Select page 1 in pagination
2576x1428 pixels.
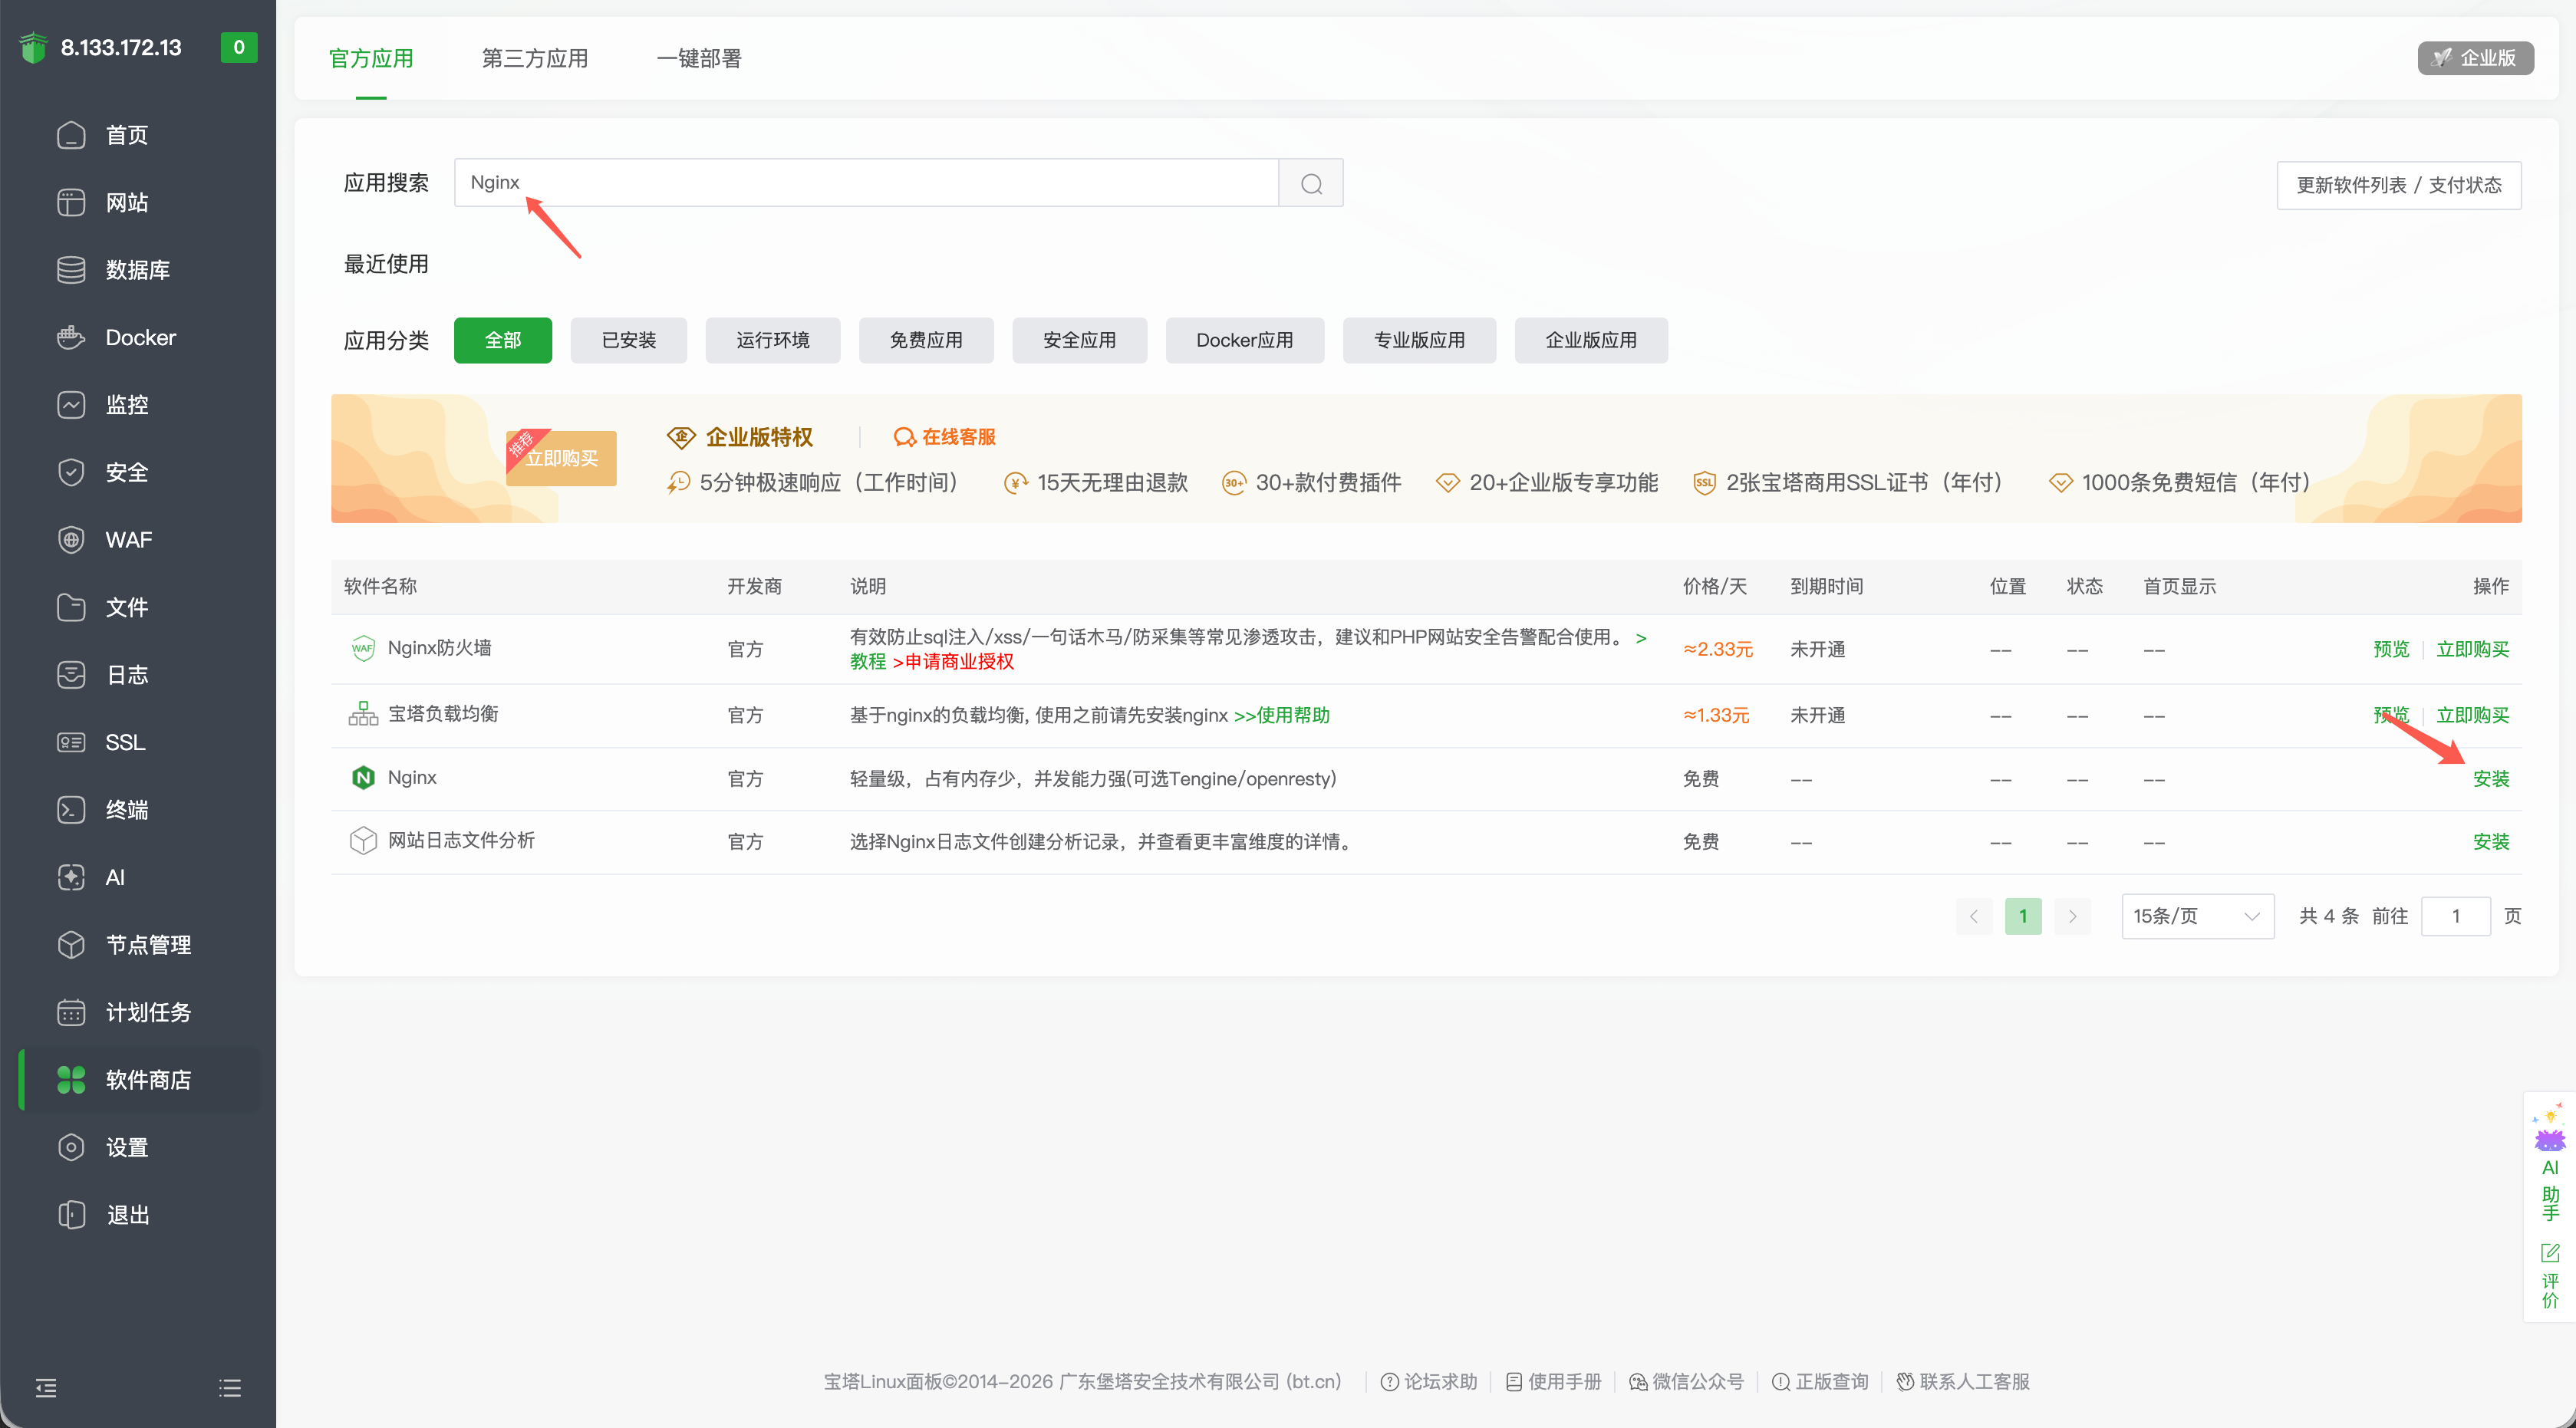point(2023,916)
